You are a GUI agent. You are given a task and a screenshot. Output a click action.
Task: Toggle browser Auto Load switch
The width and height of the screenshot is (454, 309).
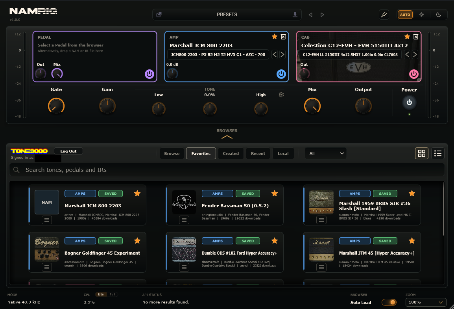(x=389, y=302)
